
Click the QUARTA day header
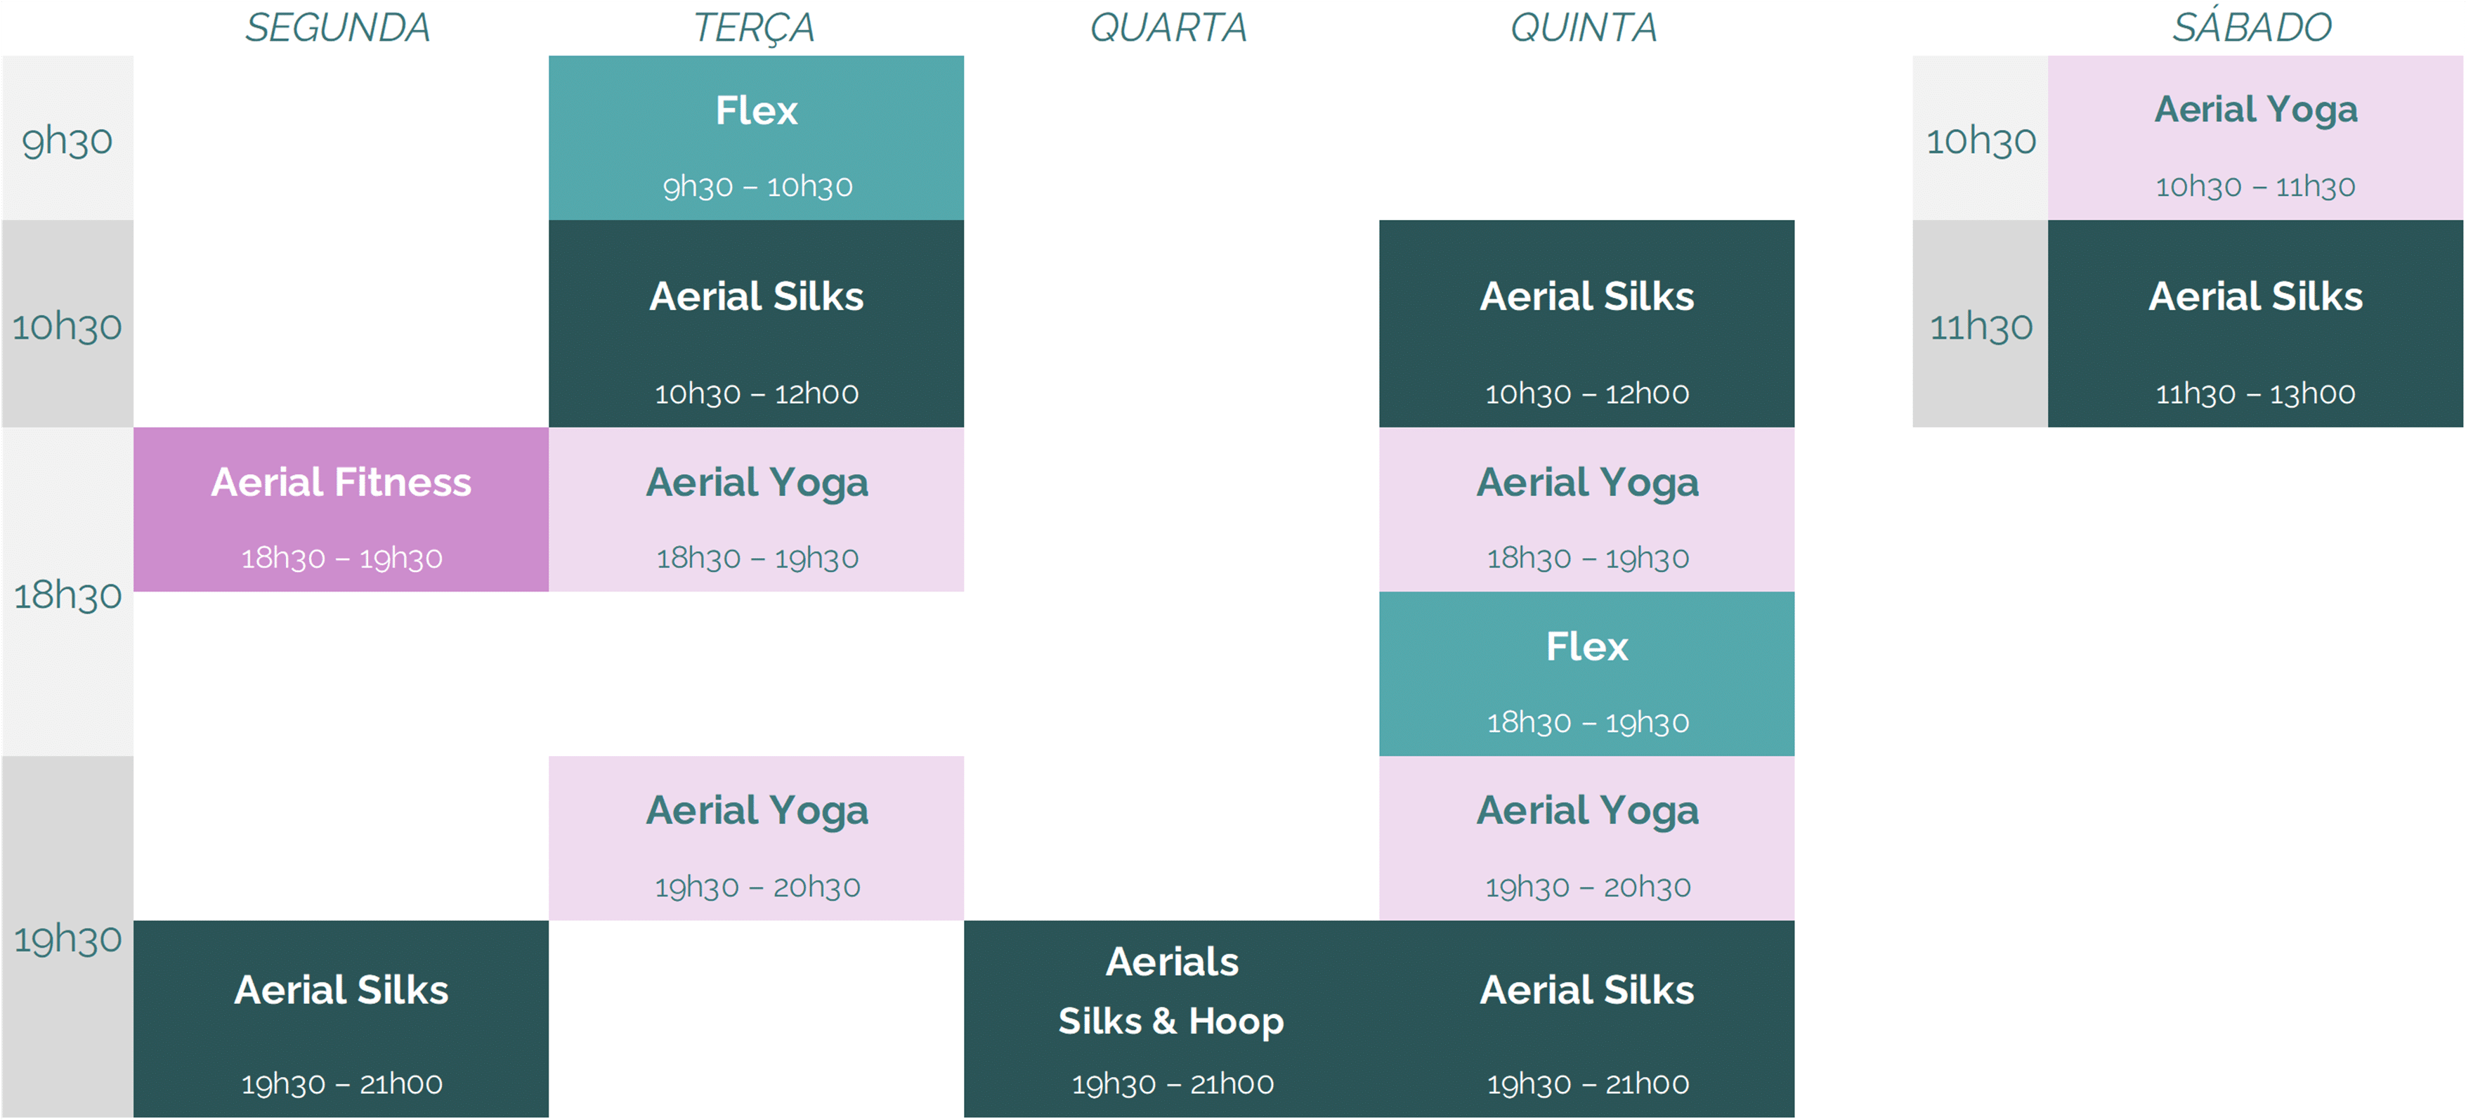click(x=1169, y=28)
